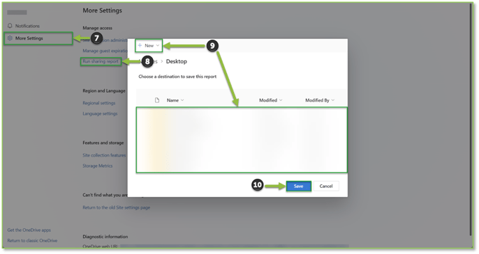Click Return to classic OneDrive link

[x=32, y=240]
